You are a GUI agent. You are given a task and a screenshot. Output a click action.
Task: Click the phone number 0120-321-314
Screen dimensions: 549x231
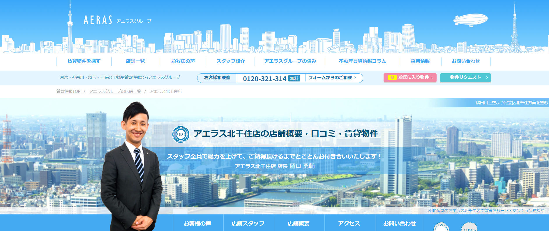(x=264, y=79)
